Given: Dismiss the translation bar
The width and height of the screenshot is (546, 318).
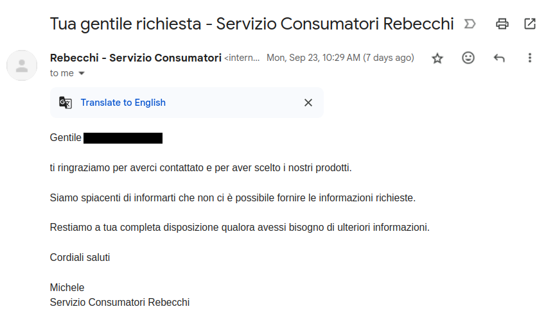Looking at the screenshot, I should (x=308, y=103).
